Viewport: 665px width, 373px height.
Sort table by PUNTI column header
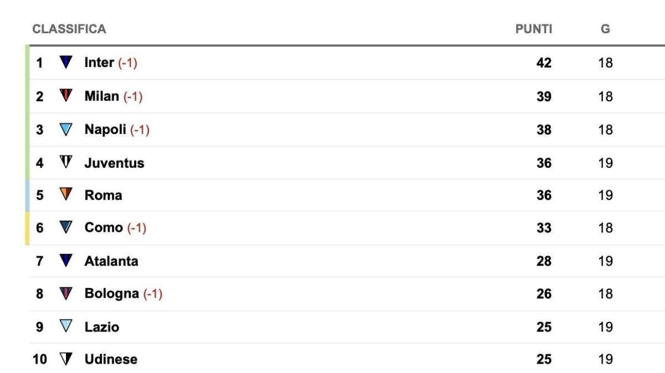point(534,29)
